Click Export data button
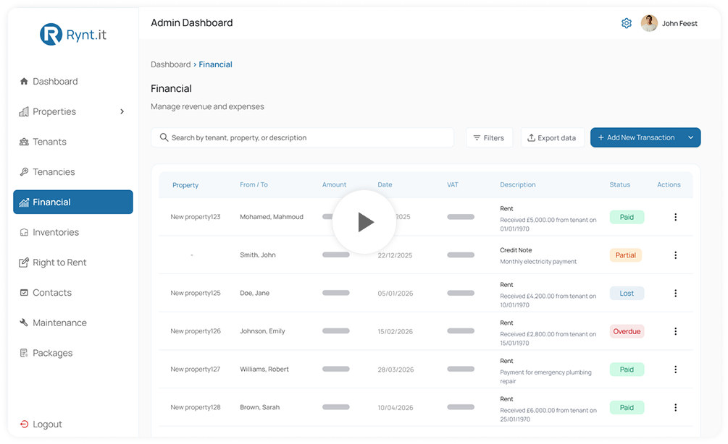The image size is (728, 444). [x=552, y=137]
